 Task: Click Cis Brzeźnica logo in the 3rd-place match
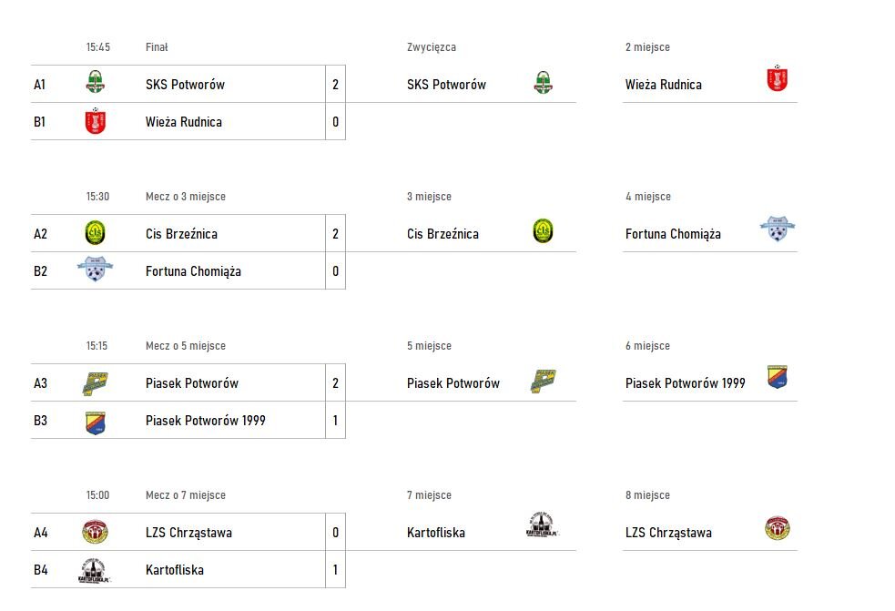click(95, 232)
